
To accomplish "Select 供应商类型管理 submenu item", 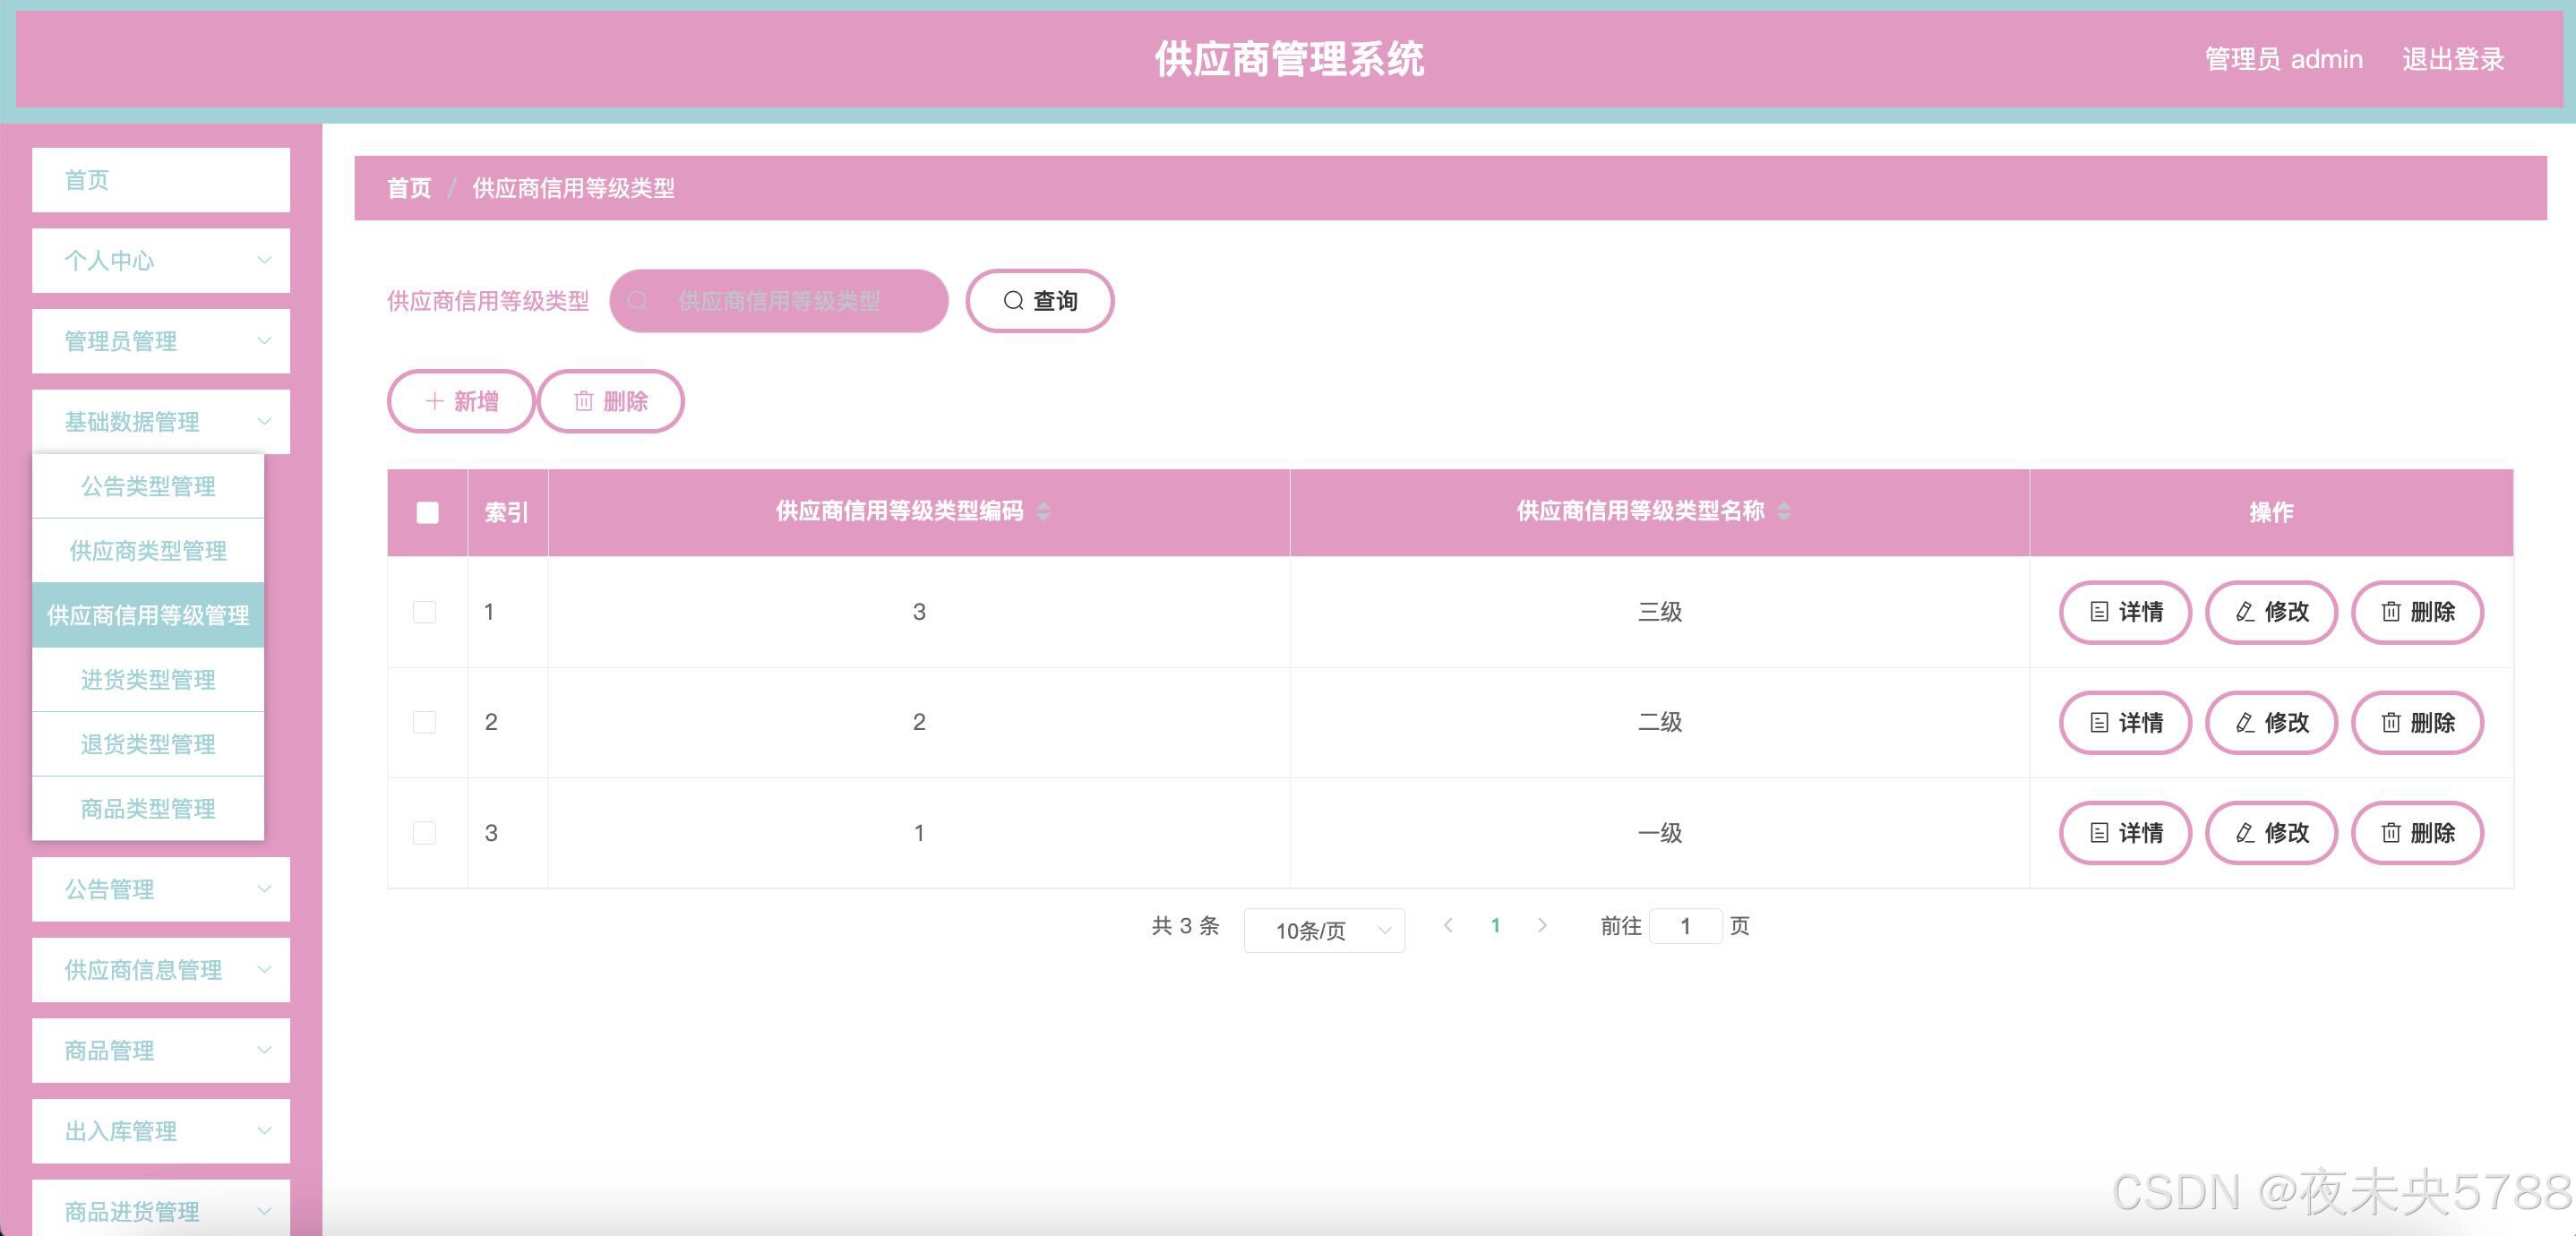I will pyautogui.click(x=148, y=551).
